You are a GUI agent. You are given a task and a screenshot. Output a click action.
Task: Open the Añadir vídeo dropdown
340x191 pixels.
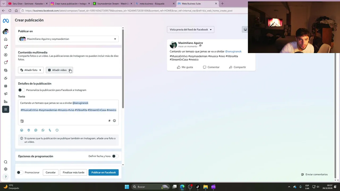click(59, 70)
